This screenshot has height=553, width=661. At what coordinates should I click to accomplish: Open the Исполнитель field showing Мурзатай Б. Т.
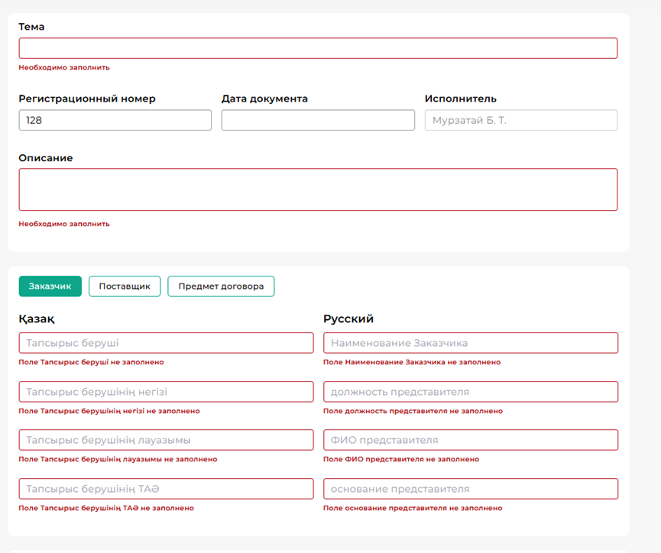pos(520,120)
